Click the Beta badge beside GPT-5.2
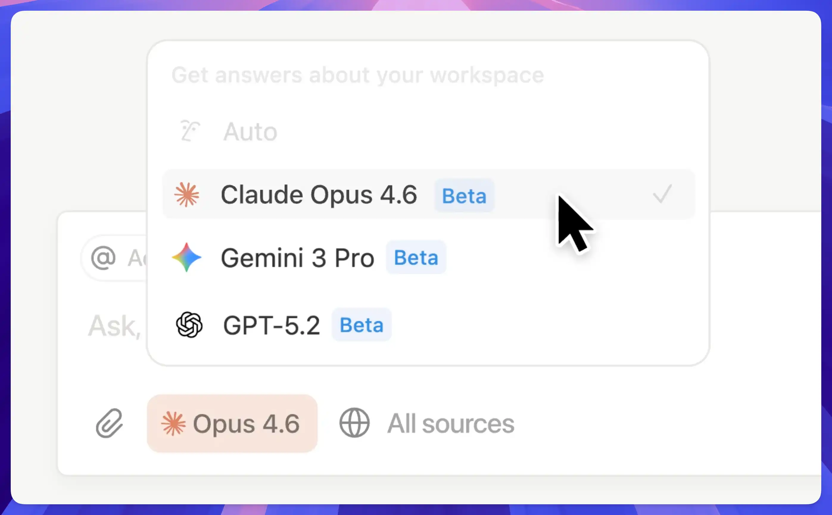The width and height of the screenshot is (832, 515). click(362, 325)
